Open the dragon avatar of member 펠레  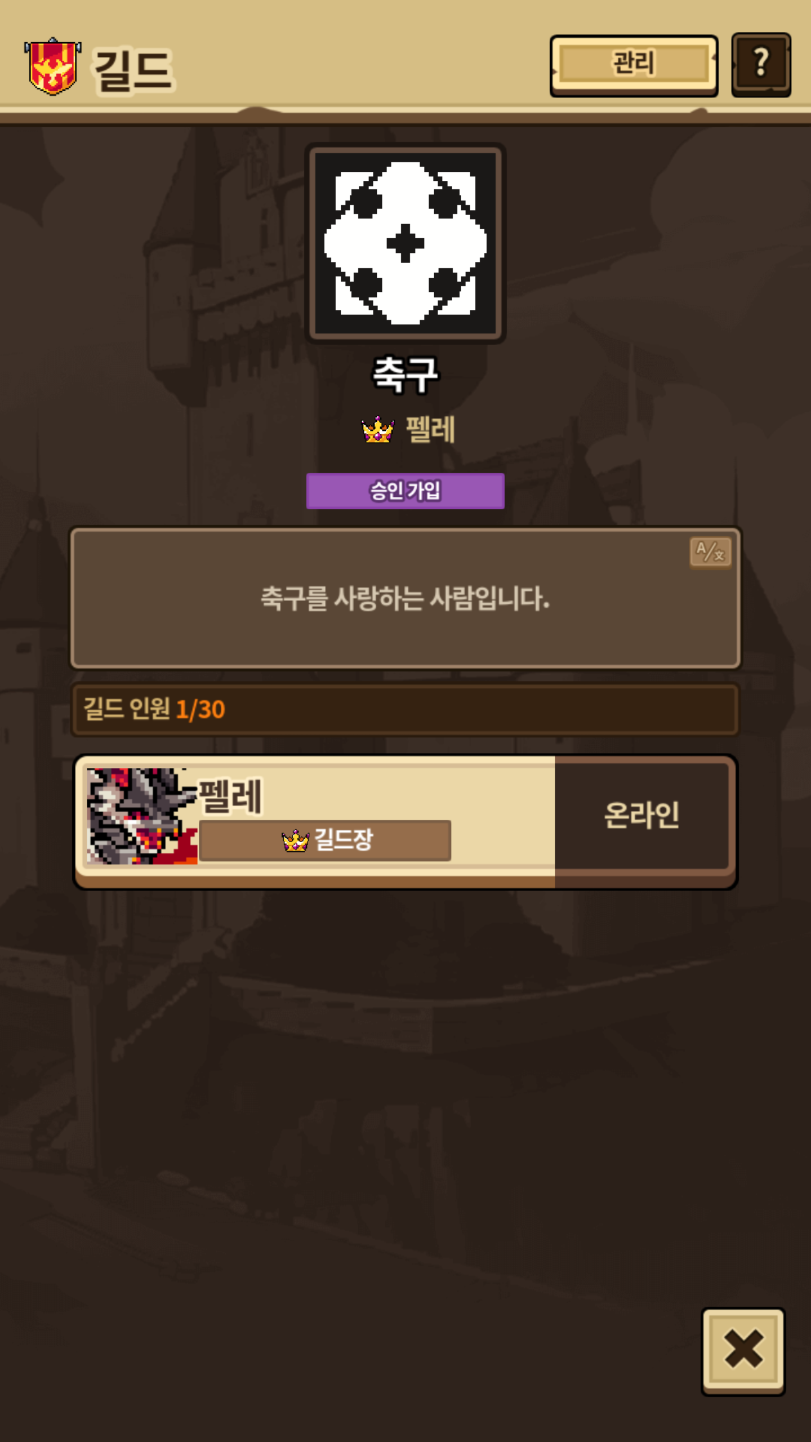click(x=141, y=816)
